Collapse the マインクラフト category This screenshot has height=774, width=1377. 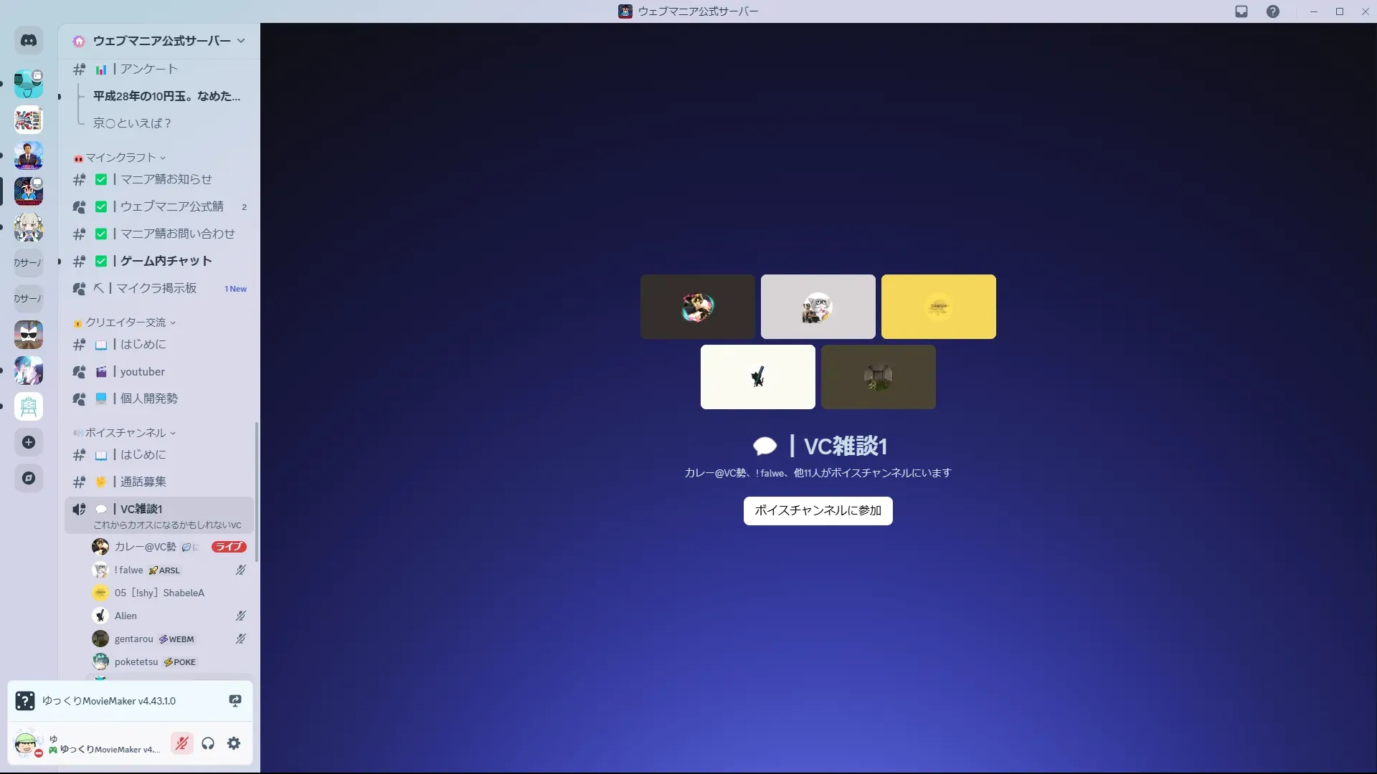pos(120,158)
